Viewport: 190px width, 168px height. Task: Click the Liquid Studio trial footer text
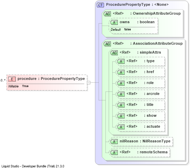point(33,166)
